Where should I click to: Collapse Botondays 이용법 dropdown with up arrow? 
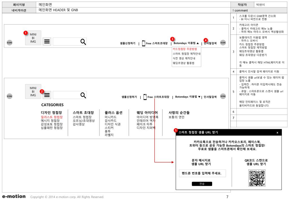coord(198,43)
